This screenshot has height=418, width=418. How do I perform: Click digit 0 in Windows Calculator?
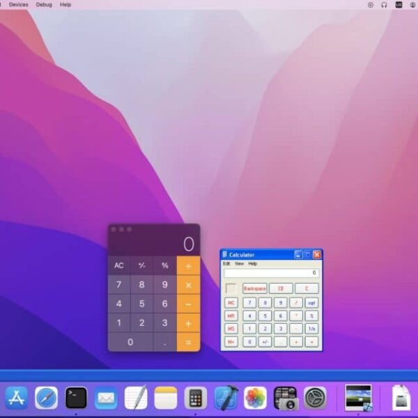(x=249, y=342)
